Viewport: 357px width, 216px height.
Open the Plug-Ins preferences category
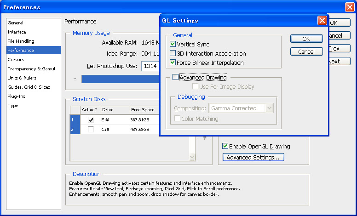tap(34, 97)
